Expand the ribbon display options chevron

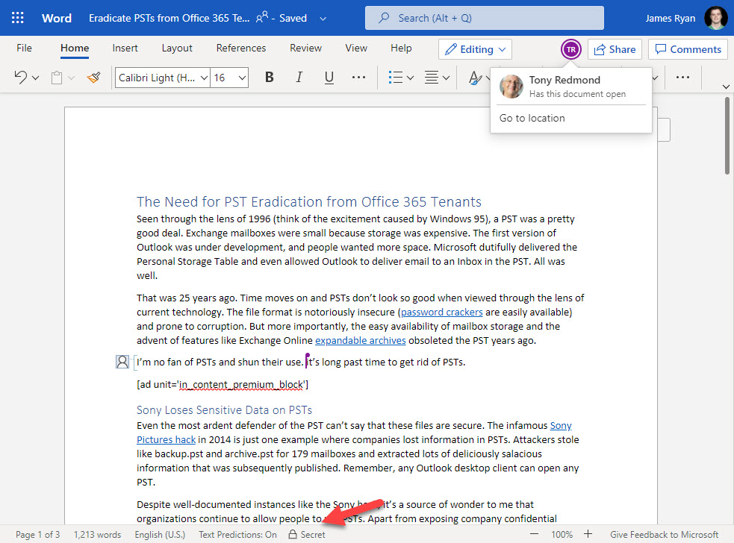(726, 87)
